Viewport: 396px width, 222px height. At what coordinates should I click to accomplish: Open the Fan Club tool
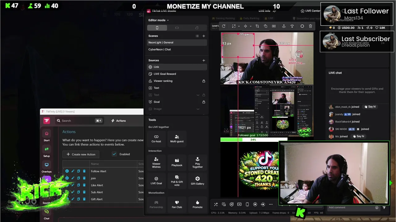177,204
